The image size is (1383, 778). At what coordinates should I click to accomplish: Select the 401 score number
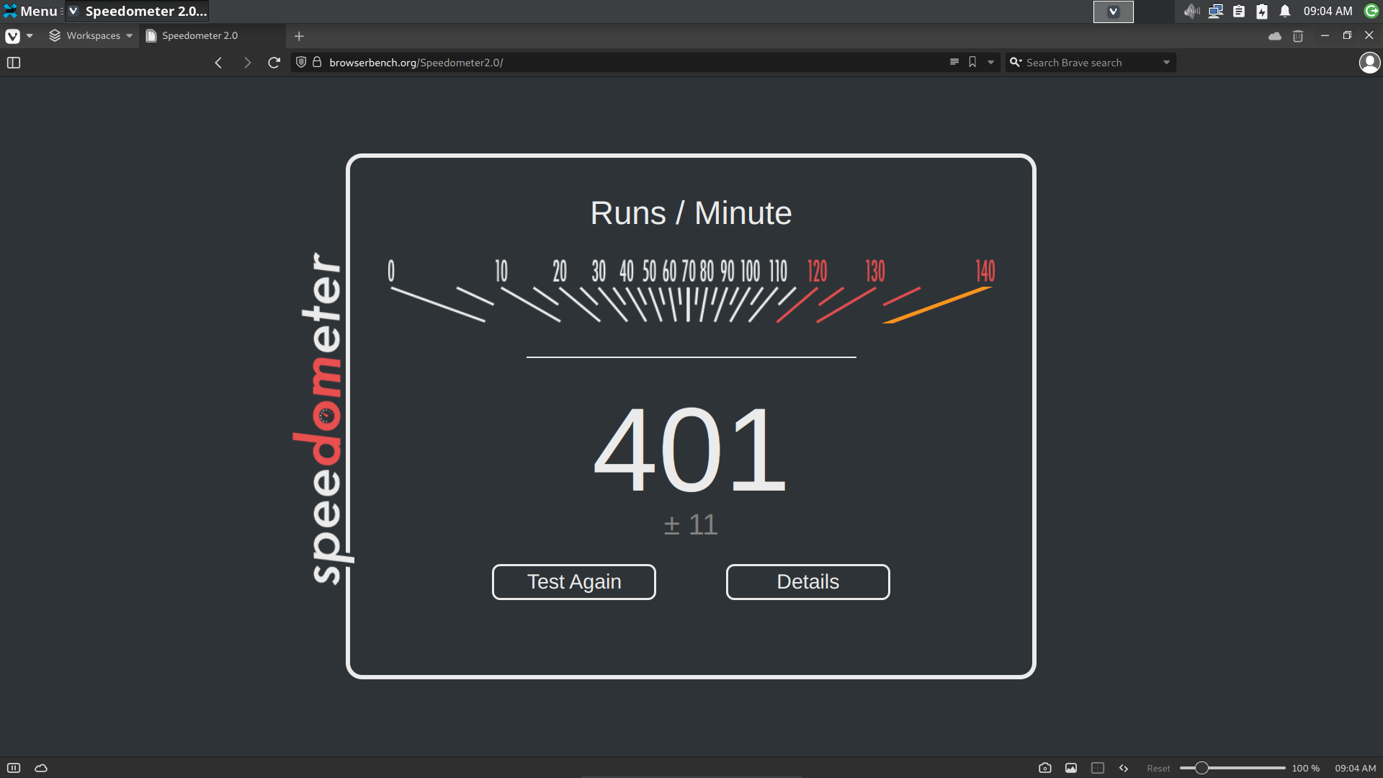coord(690,449)
